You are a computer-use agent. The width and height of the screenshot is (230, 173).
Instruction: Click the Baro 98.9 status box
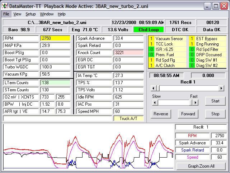pyautogui.click(x=19, y=30)
